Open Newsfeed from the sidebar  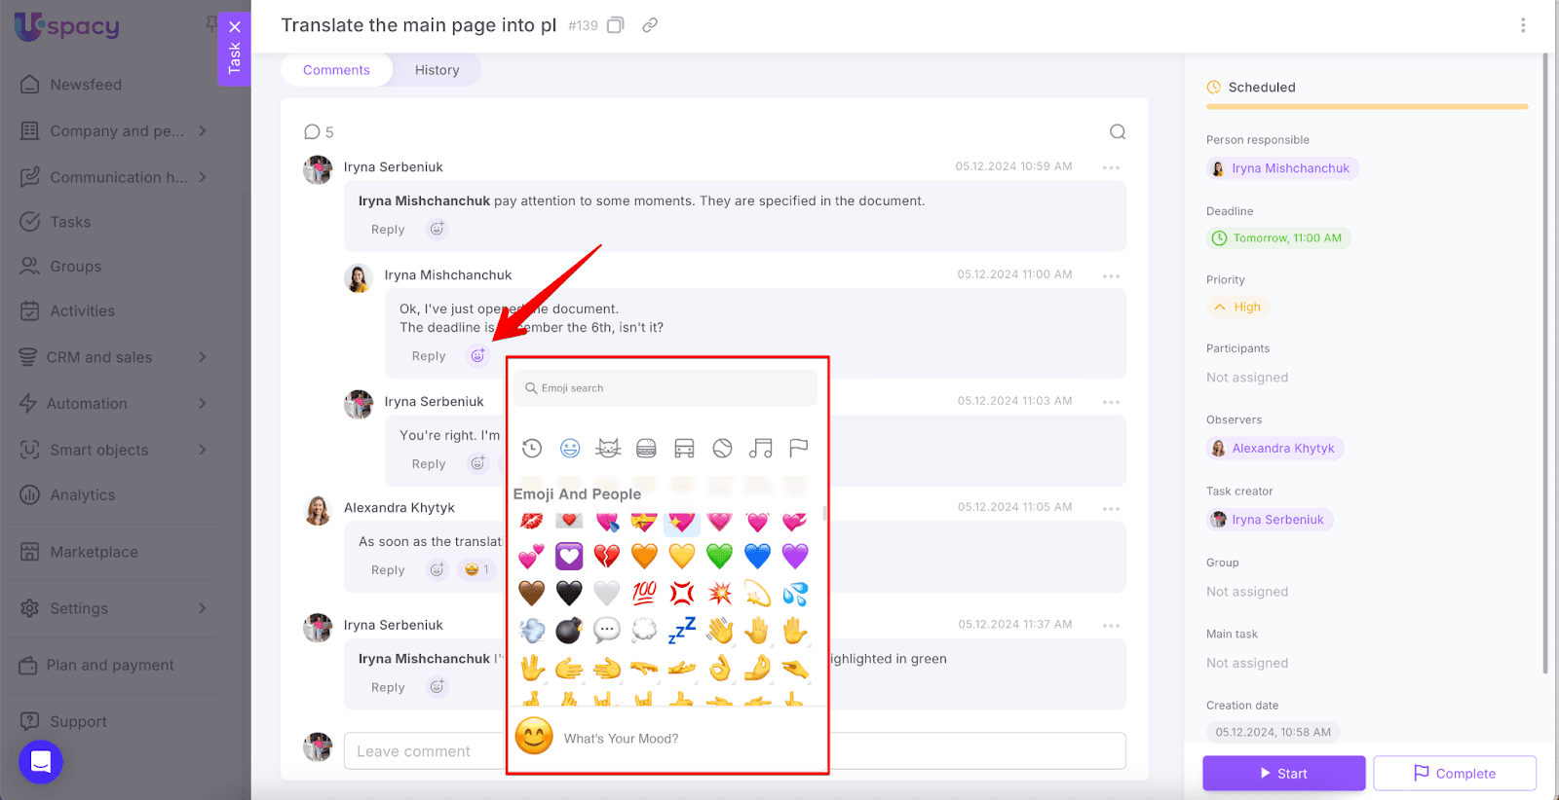pos(86,85)
